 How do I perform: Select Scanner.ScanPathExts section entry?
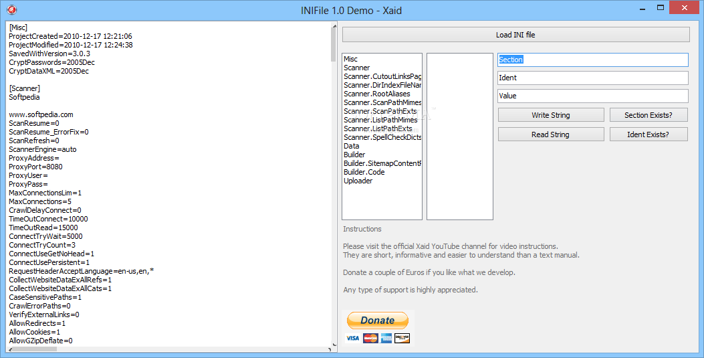[x=380, y=111]
